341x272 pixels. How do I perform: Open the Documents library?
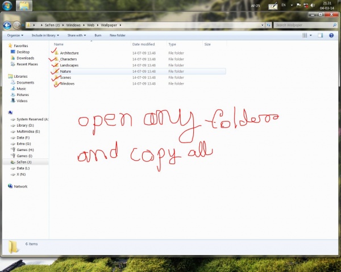(25, 82)
